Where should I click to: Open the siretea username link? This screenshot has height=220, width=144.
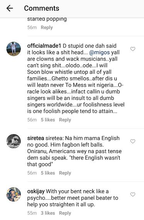[36, 138]
